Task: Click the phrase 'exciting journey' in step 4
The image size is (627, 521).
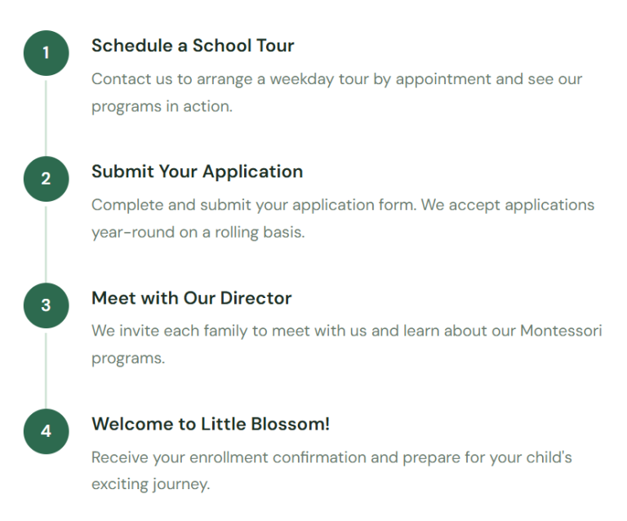Action: [x=150, y=483]
